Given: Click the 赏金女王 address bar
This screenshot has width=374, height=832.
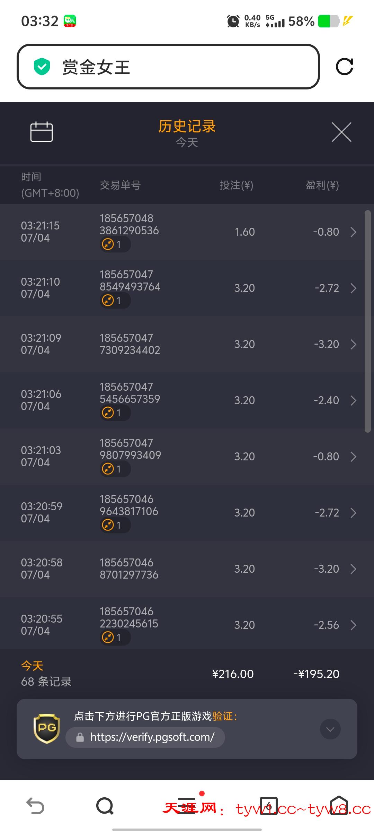Looking at the screenshot, I should (168, 67).
